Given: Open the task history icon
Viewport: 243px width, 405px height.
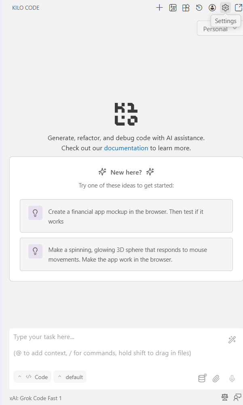Looking at the screenshot, I should tap(199, 8).
